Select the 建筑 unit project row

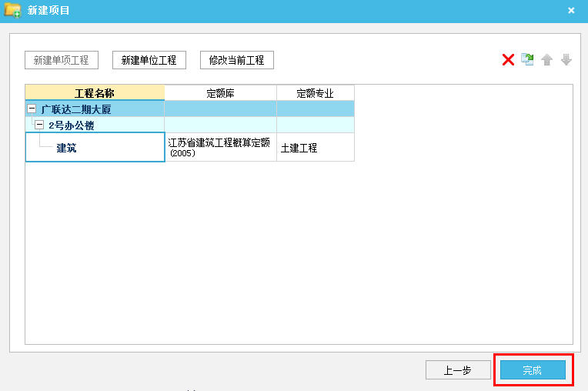pos(67,148)
